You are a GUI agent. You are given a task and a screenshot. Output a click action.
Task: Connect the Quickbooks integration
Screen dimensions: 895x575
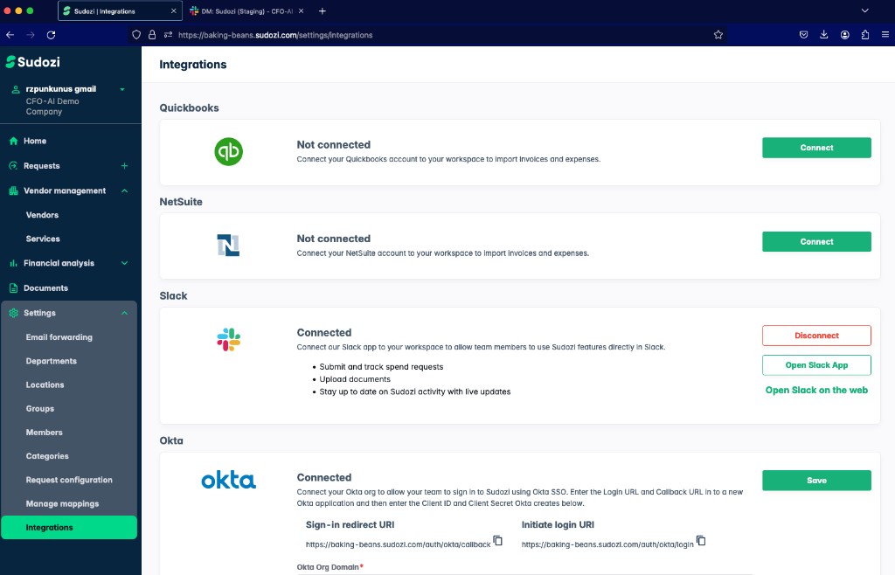click(x=815, y=148)
